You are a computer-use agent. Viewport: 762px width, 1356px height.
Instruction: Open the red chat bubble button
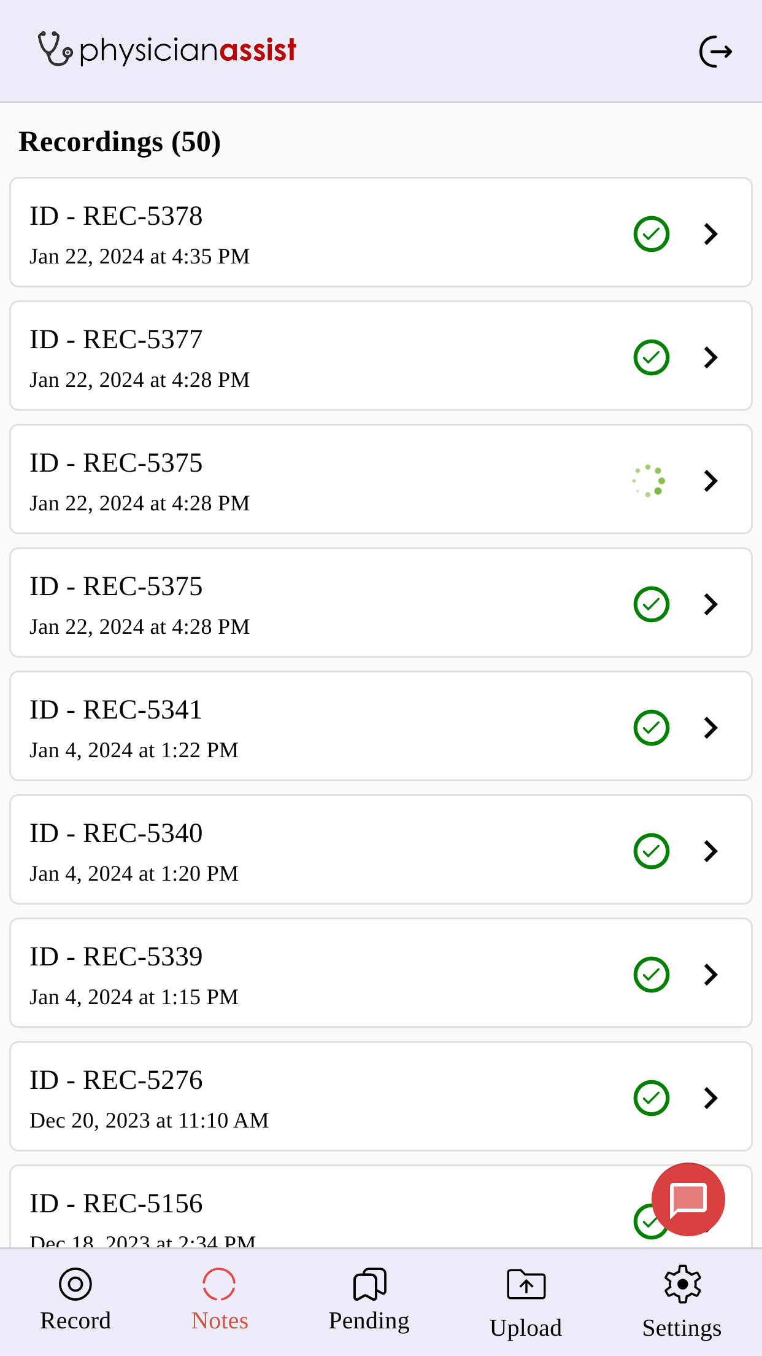(688, 1199)
